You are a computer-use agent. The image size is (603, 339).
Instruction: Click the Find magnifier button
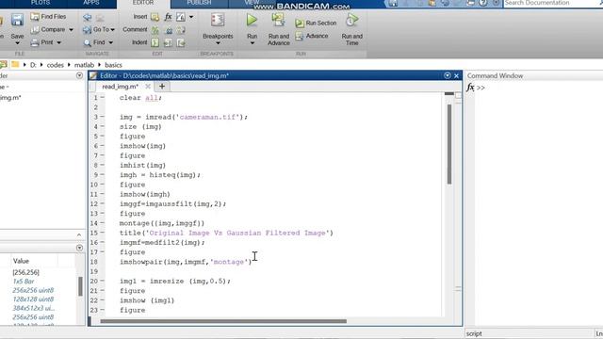(x=94, y=42)
